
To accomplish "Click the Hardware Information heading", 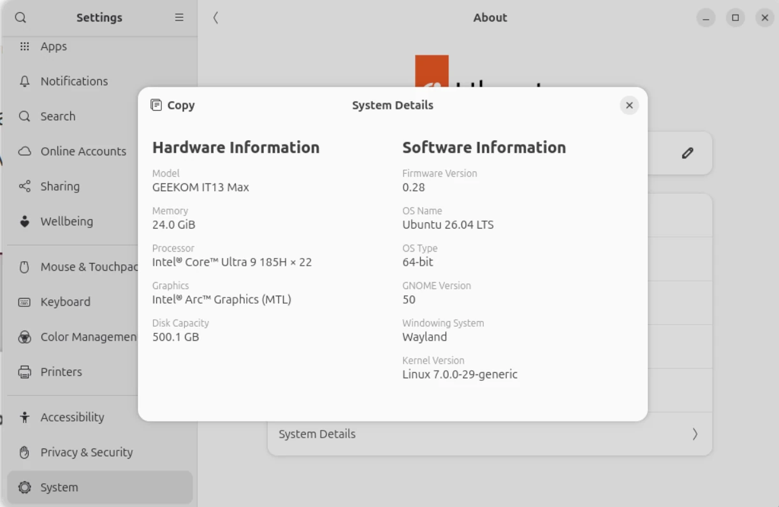I will (x=236, y=147).
